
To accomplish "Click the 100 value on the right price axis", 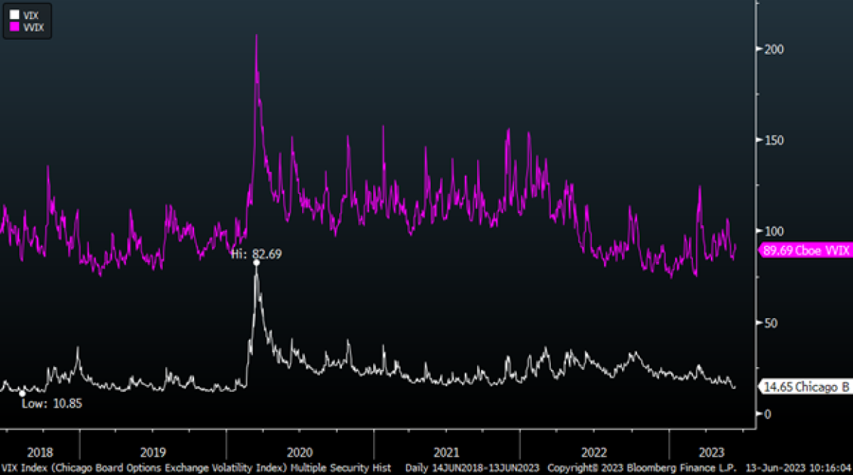I will click(x=775, y=231).
